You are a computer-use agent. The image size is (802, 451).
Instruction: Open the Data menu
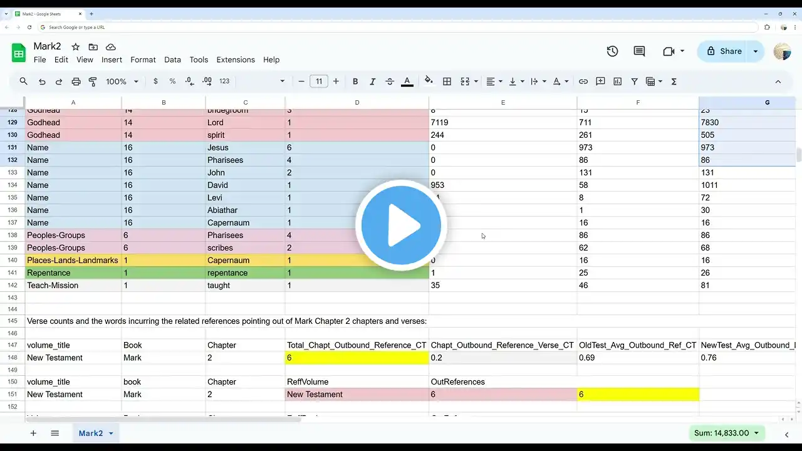(172, 60)
